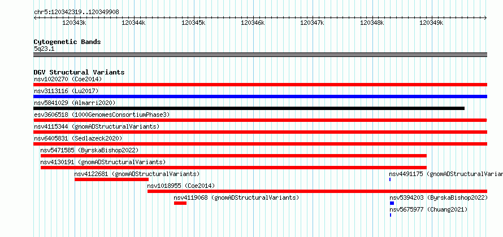Click the 120345k ruler tick label

(x=193, y=23)
